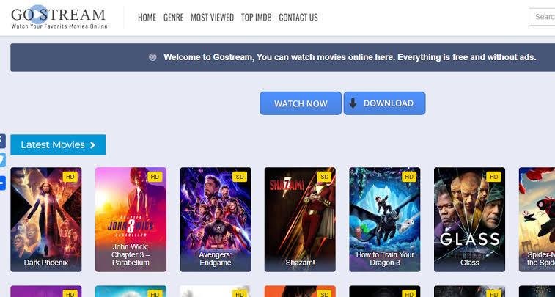555x297 pixels.
Task: Open the blue share icon below Twitter
Action: click(2, 183)
